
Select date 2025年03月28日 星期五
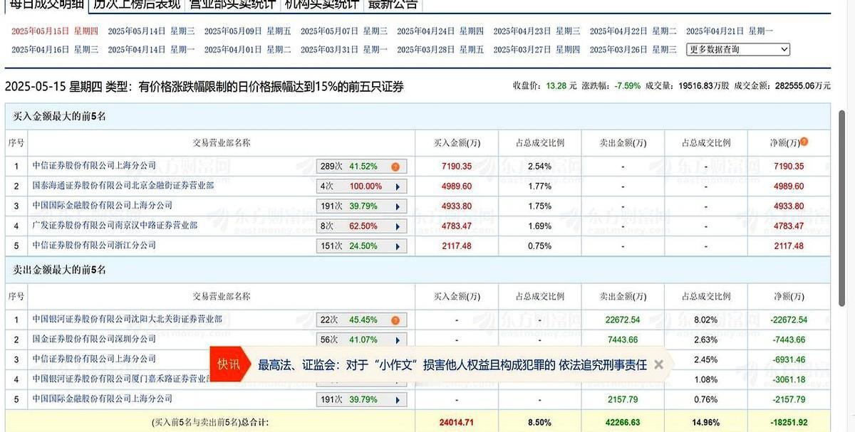[x=440, y=50]
